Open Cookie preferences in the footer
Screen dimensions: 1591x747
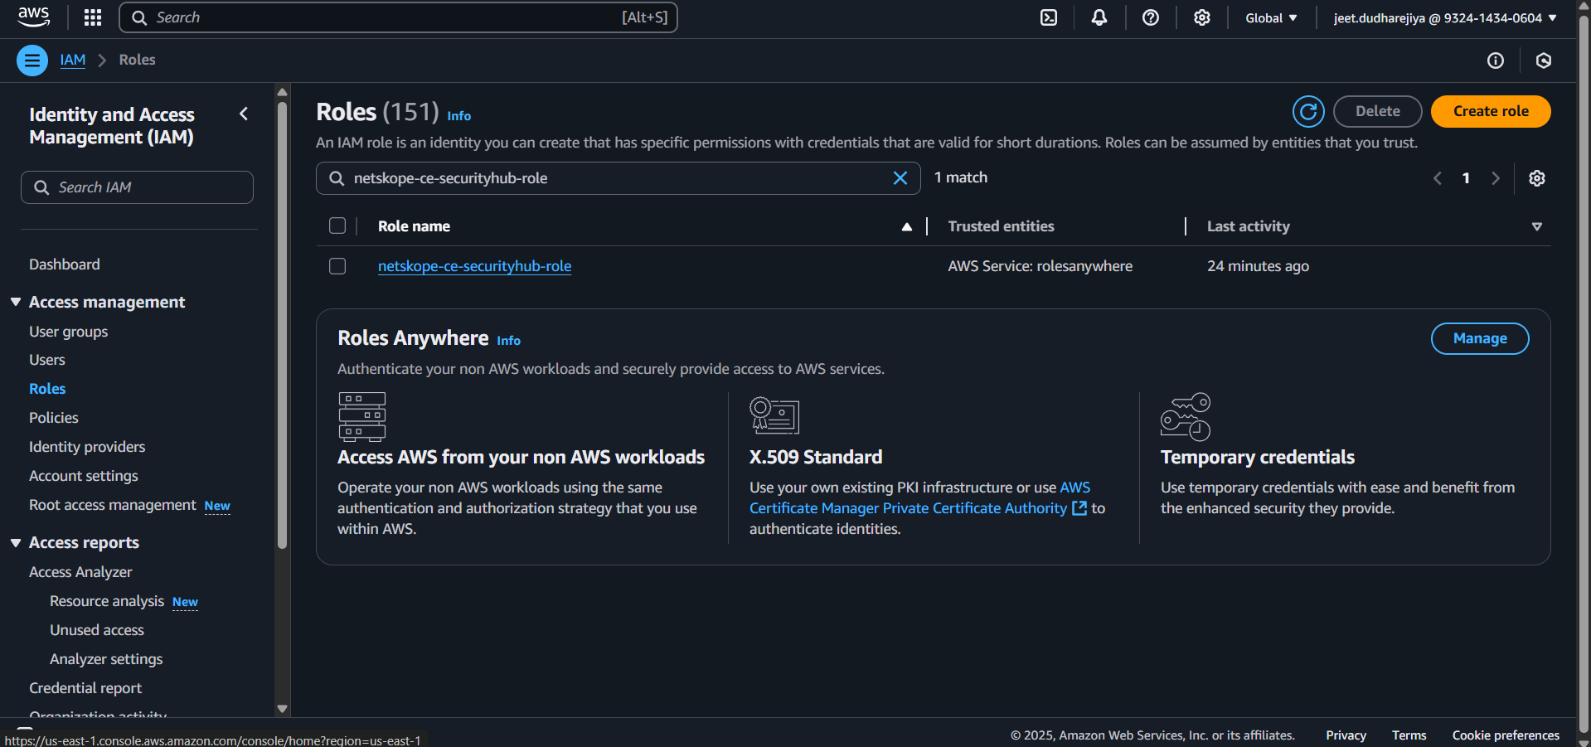pyautogui.click(x=1506, y=735)
